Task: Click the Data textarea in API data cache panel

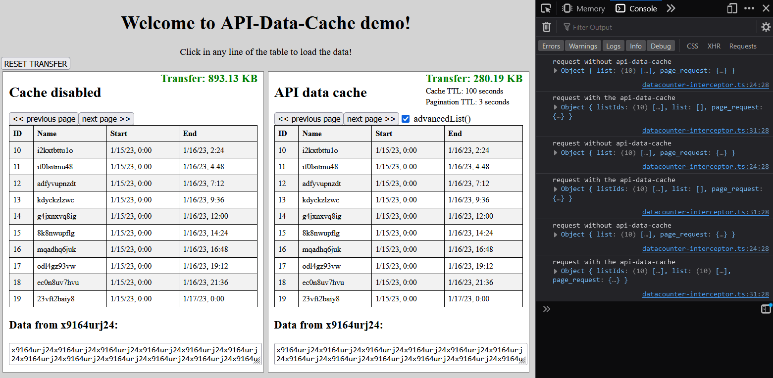Action: 400,354
